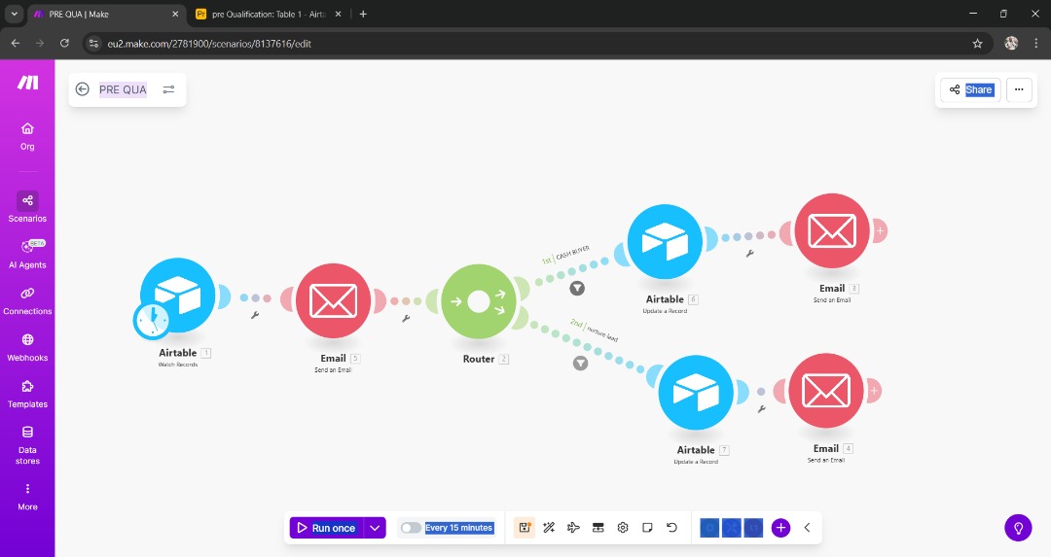Click the purple plus favorites button
The width and height of the screenshot is (1051, 557).
[x=780, y=528]
